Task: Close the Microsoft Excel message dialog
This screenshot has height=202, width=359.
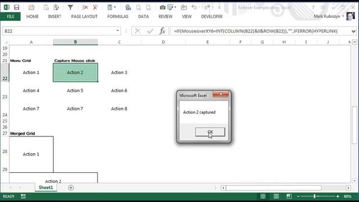Action: tap(220, 94)
